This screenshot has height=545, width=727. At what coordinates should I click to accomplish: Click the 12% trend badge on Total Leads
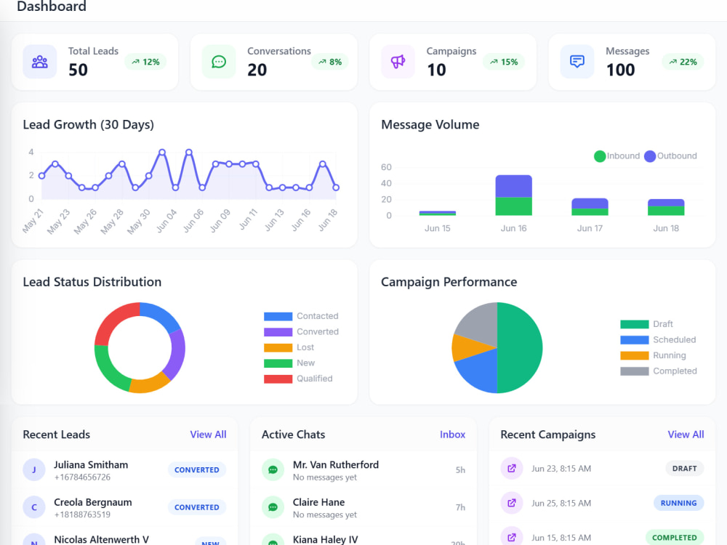pos(145,62)
